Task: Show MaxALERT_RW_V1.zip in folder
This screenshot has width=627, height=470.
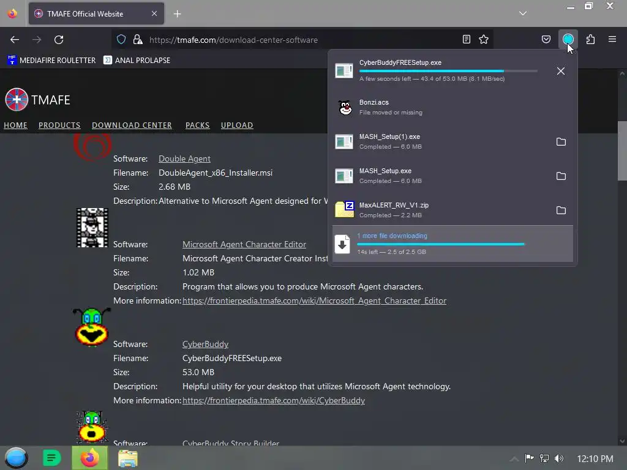Action: pyautogui.click(x=561, y=211)
